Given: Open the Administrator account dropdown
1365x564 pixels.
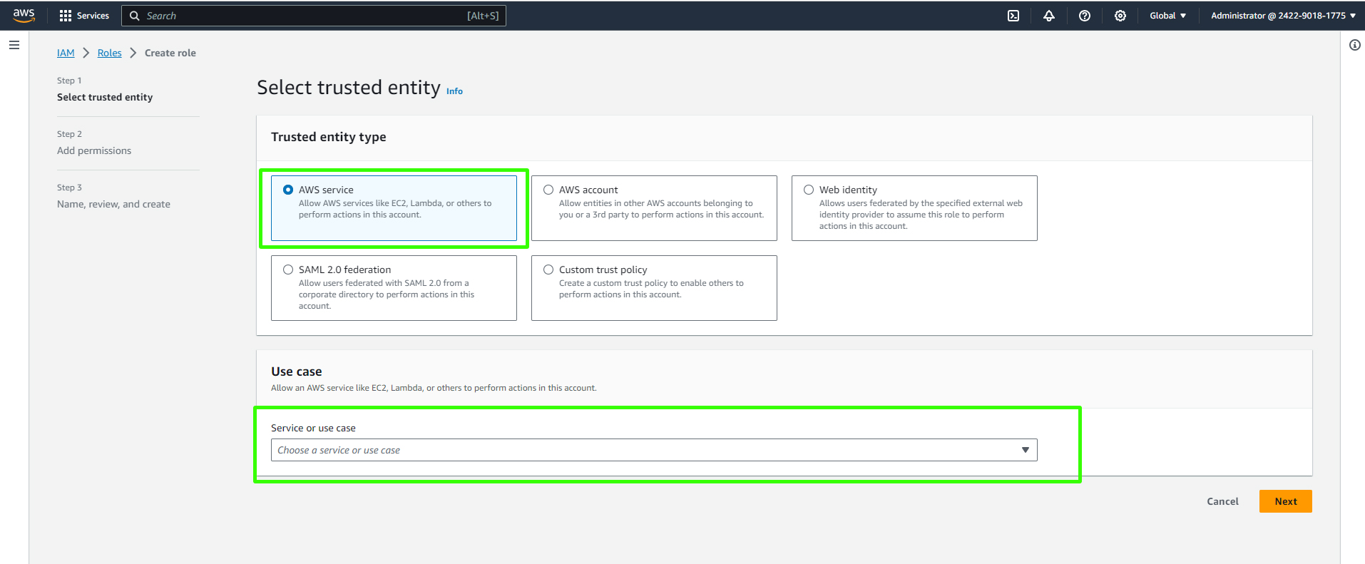Looking at the screenshot, I should [x=1283, y=16].
